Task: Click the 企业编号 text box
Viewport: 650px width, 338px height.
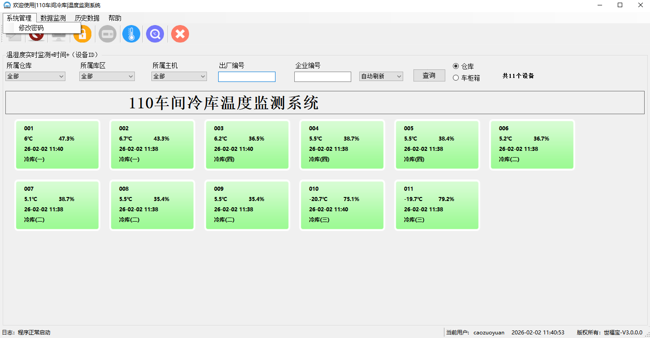Action: 323,77
